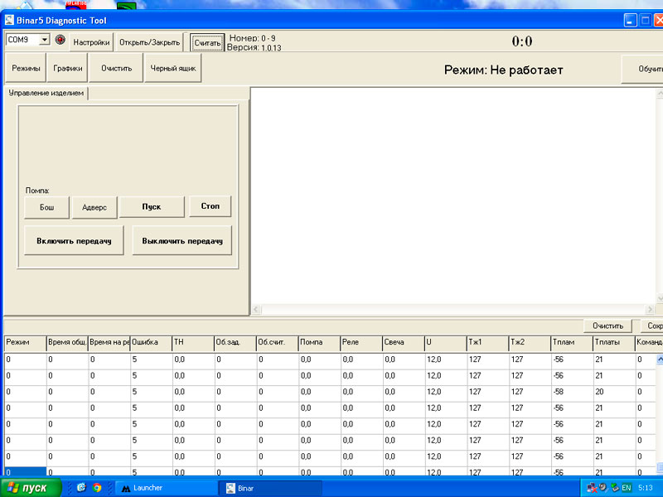Screen dimensions: 663x497
Task: Click the EN language indicator in the tray
Action: [x=627, y=488]
